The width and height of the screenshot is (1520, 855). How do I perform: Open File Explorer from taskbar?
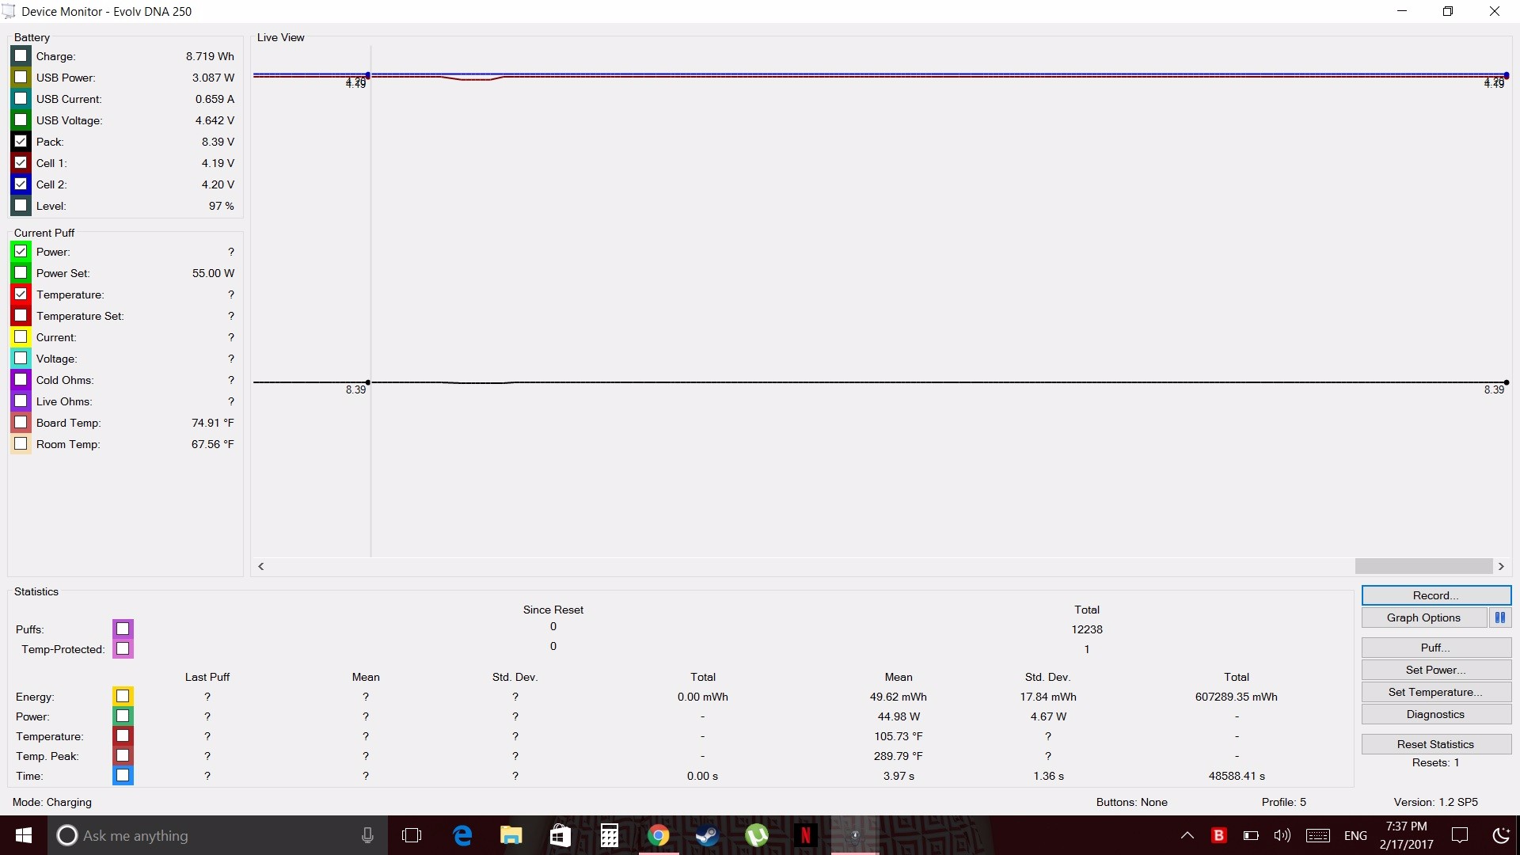(511, 835)
